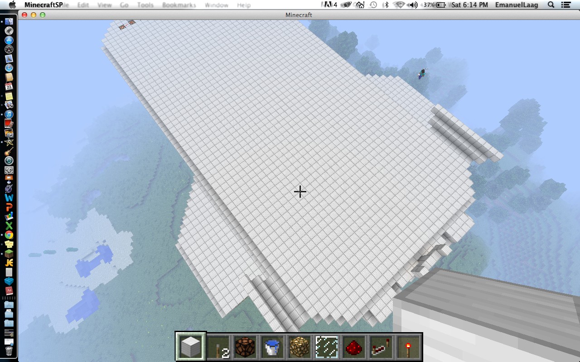This screenshot has width=580, height=362.
Task: Select the water bucket in the hotbar
Action: click(272, 346)
